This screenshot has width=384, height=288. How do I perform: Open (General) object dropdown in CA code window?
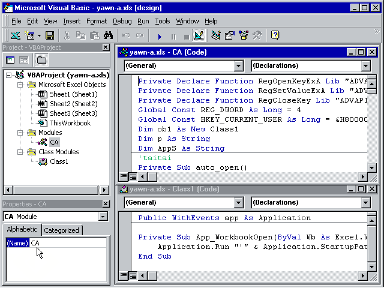coord(238,66)
